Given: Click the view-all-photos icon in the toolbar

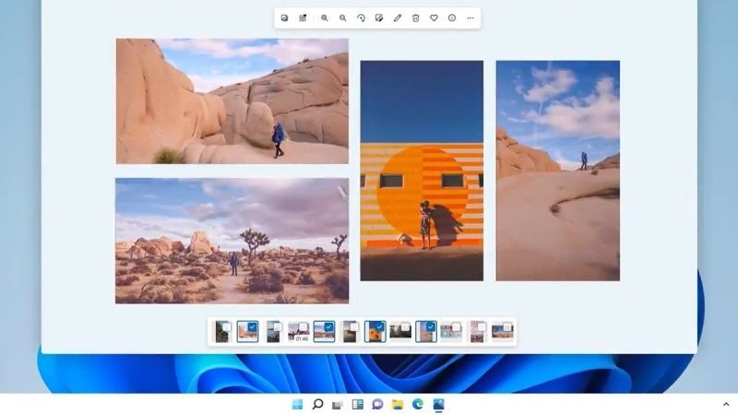Looking at the screenshot, I should tap(284, 18).
